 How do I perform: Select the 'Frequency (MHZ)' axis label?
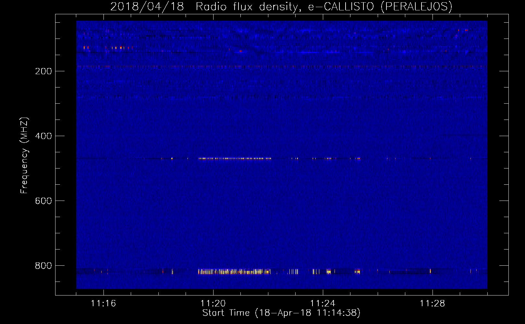[x=24, y=155]
